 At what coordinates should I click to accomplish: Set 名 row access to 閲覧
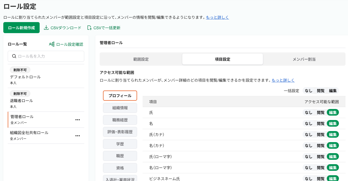pos(321,123)
